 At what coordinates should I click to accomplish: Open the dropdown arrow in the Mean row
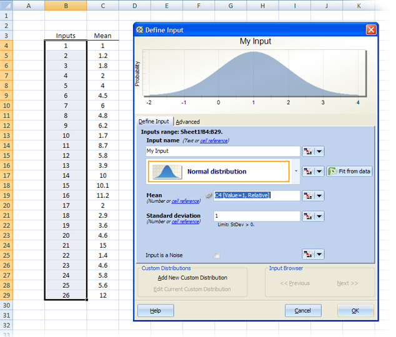[x=319, y=195]
